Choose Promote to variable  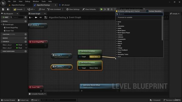tap(125, 17)
